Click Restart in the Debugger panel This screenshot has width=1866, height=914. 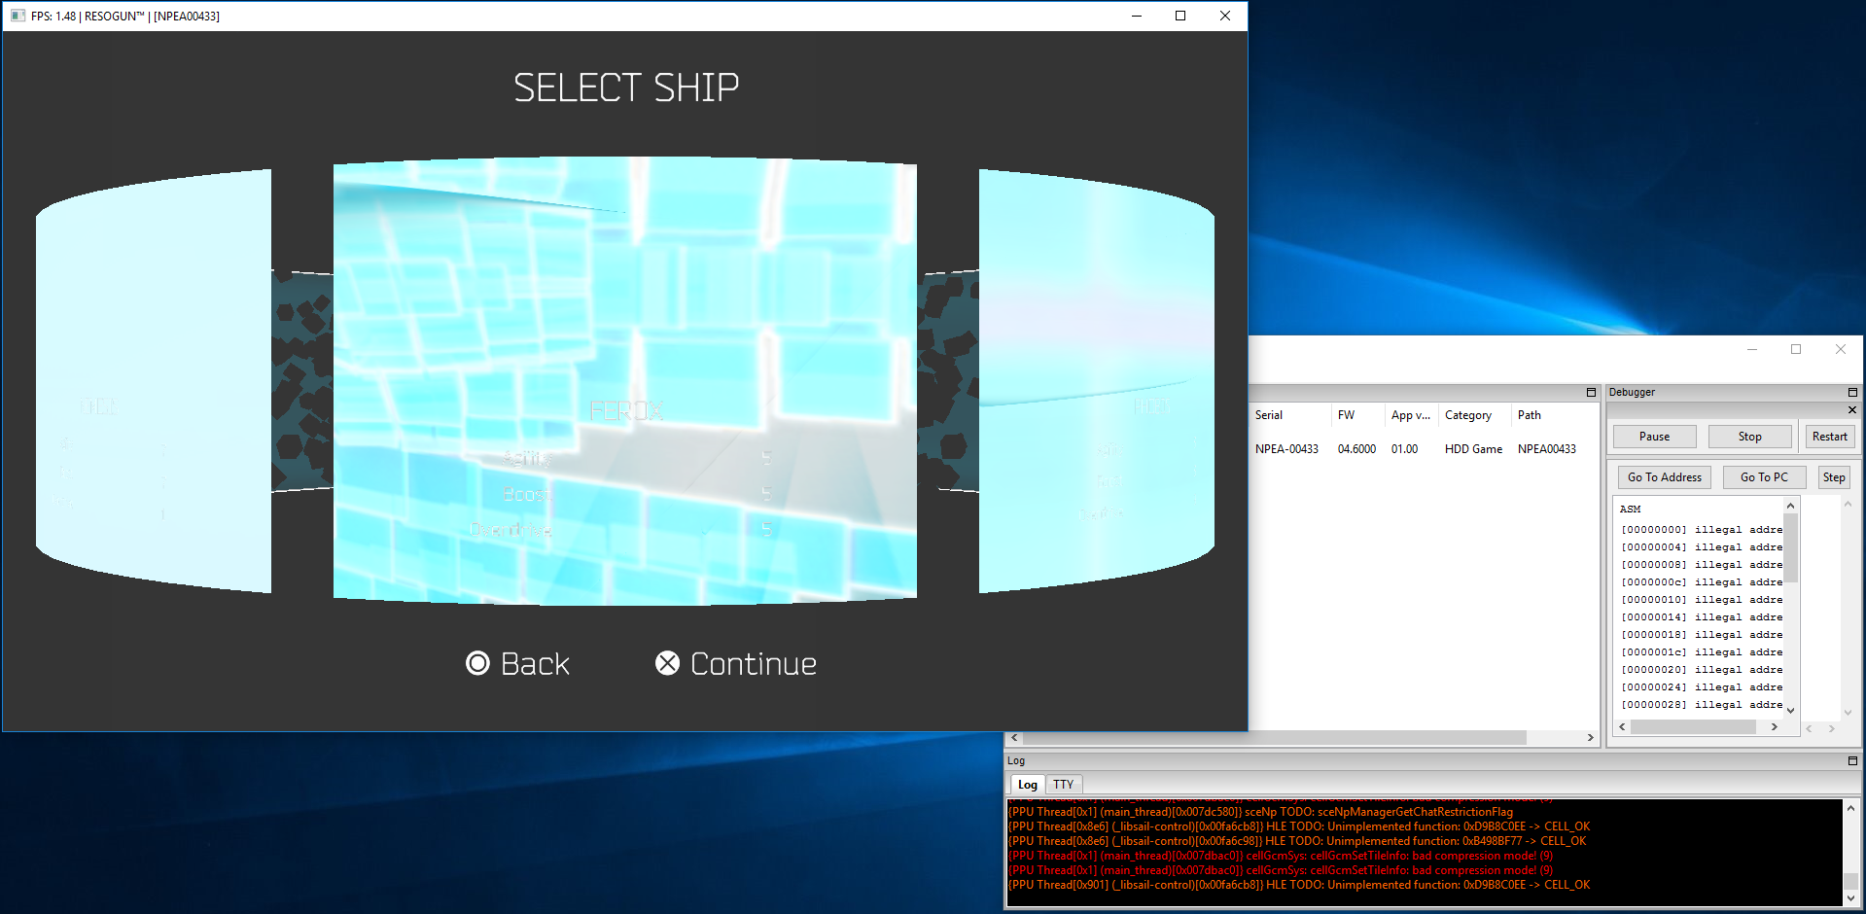tap(1829, 437)
